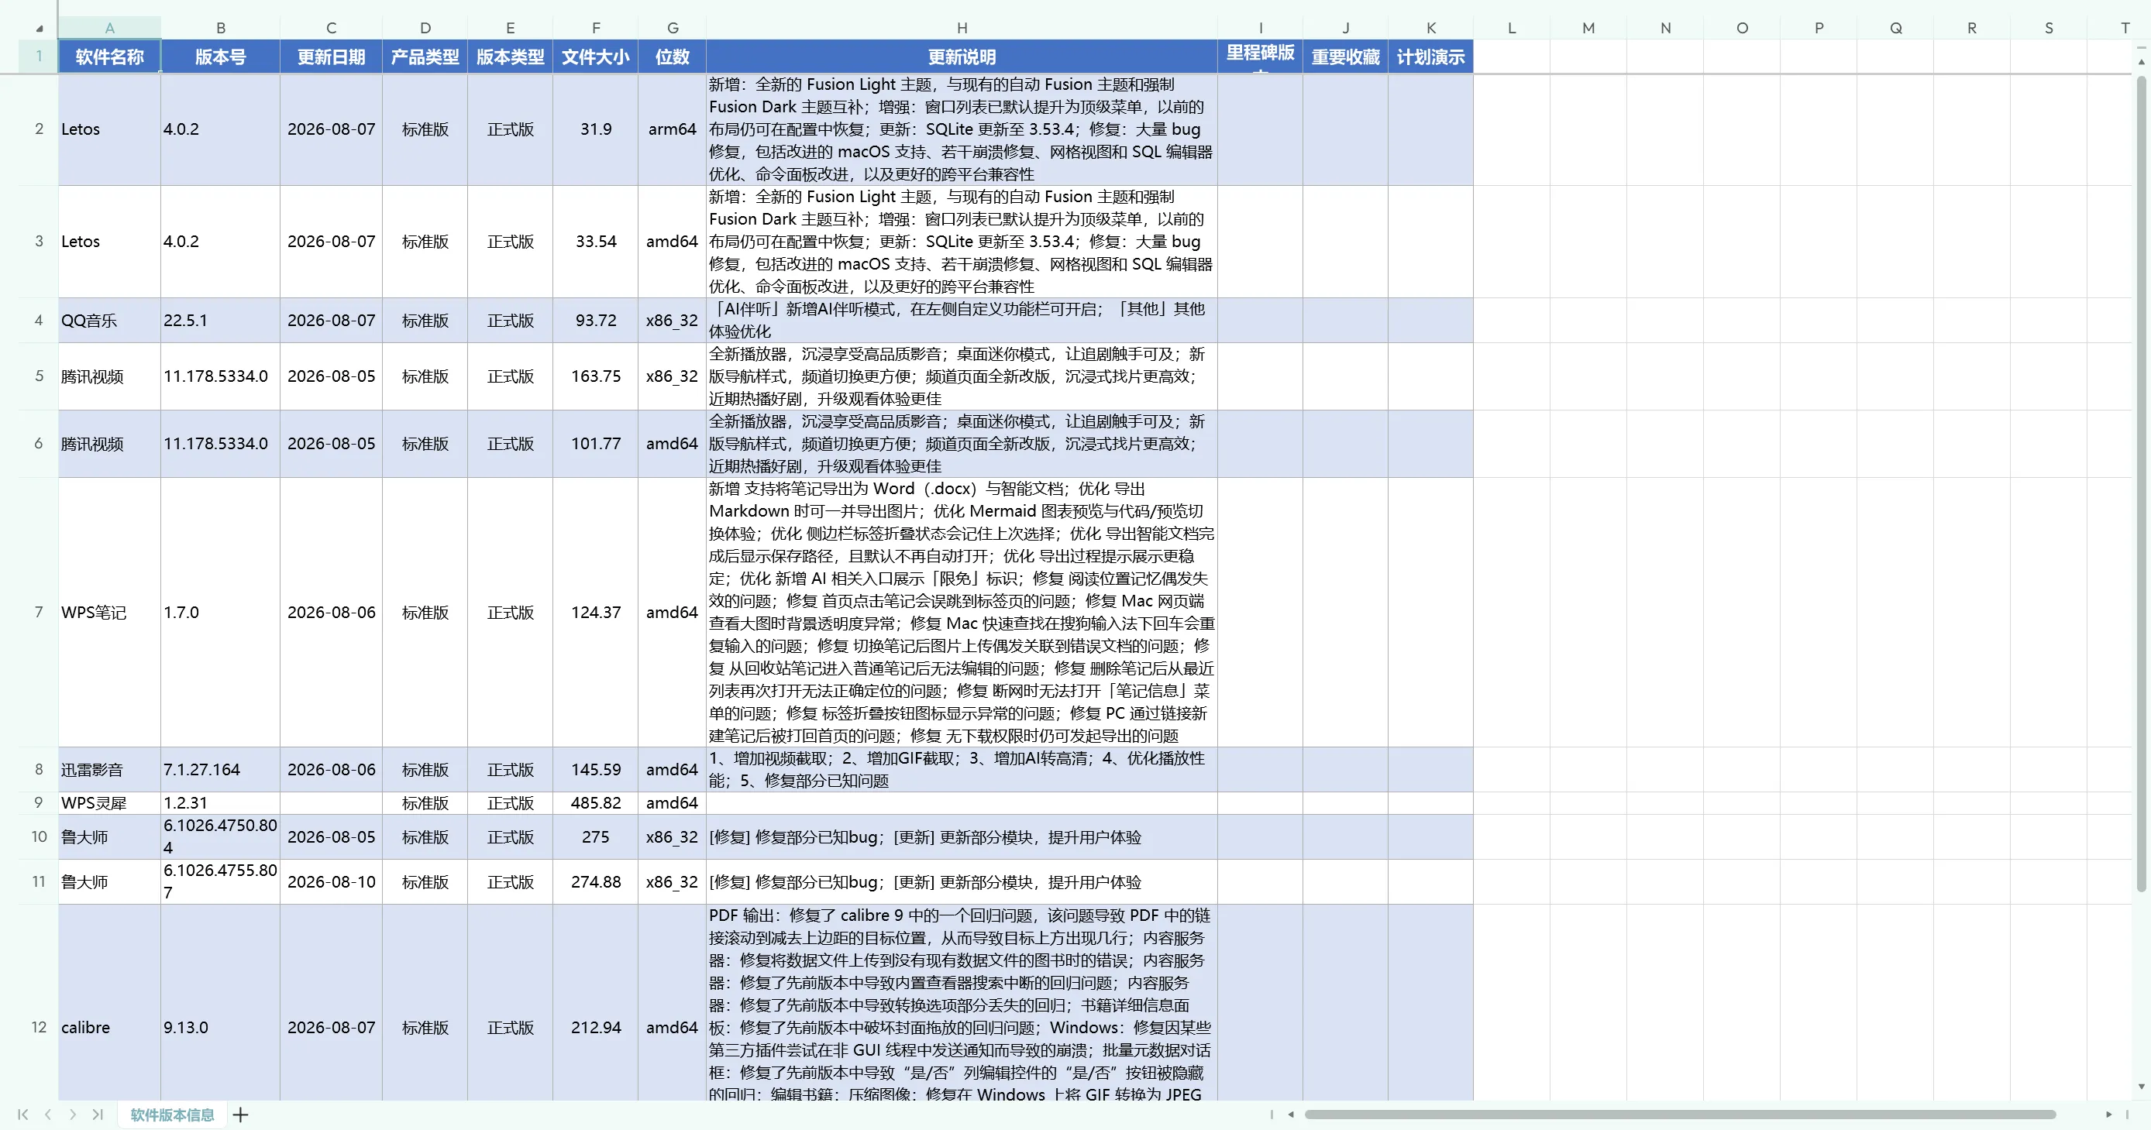
Task: Click the 产品类型 header cell
Action: tap(425, 57)
